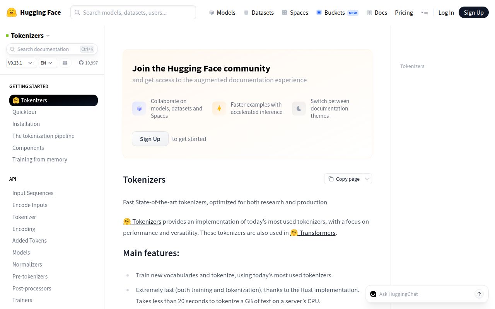The height and width of the screenshot is (309, 495).
Task: Open Training from memory page
Action: 40,160
